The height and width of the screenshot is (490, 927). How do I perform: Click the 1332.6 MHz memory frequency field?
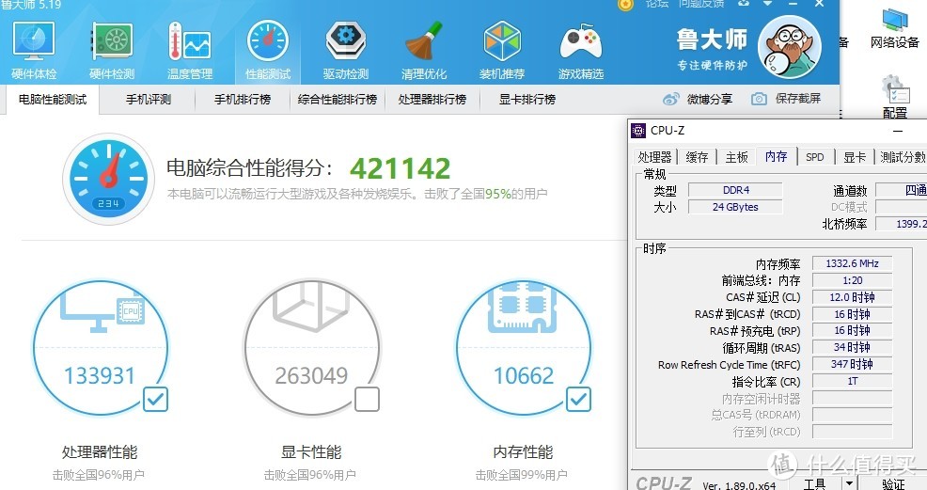(852, 263)
